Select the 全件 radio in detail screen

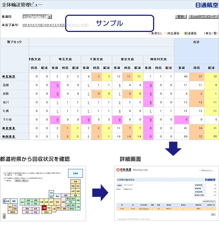point(117,189)
